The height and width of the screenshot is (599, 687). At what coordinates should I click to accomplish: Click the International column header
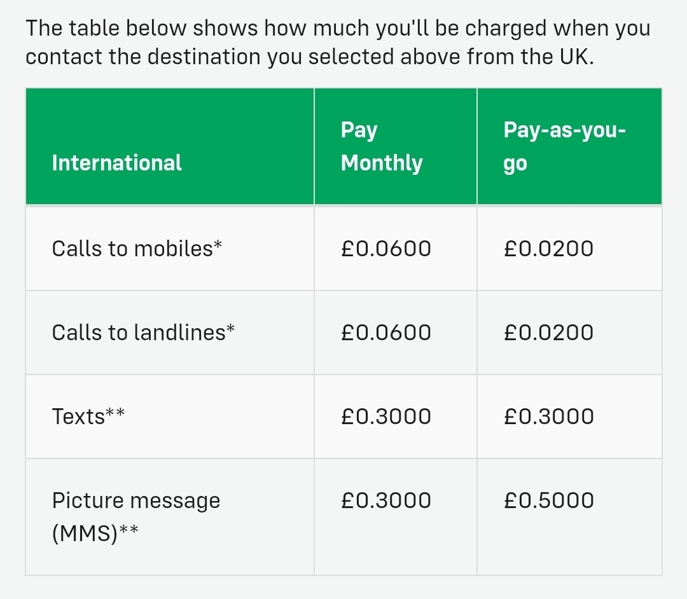click(116, 163)
